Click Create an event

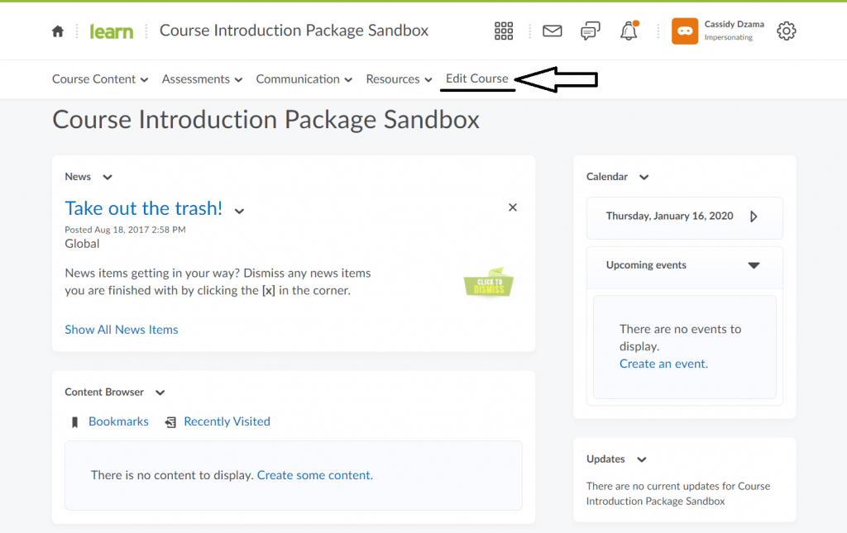coord(663,363)
